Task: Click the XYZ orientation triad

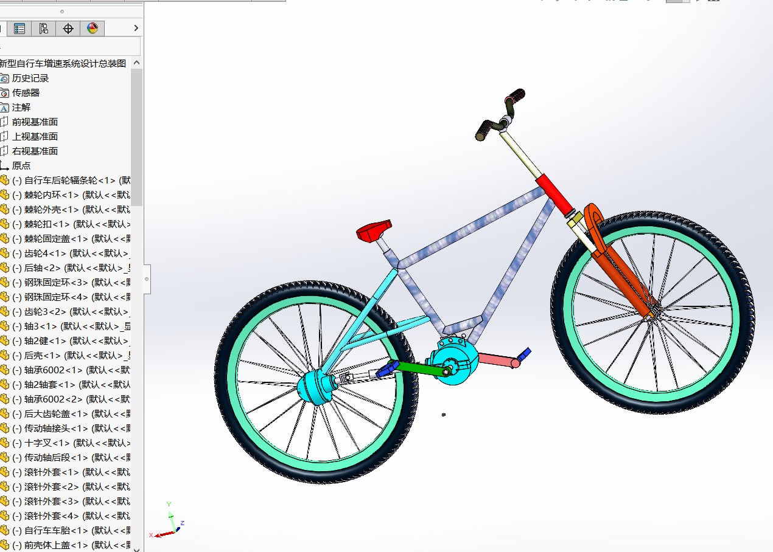Action: (167, 520)
